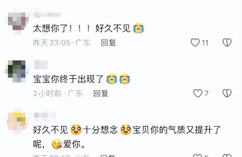Dislike the 太想你了 comment with broken heart

[227, 42]
